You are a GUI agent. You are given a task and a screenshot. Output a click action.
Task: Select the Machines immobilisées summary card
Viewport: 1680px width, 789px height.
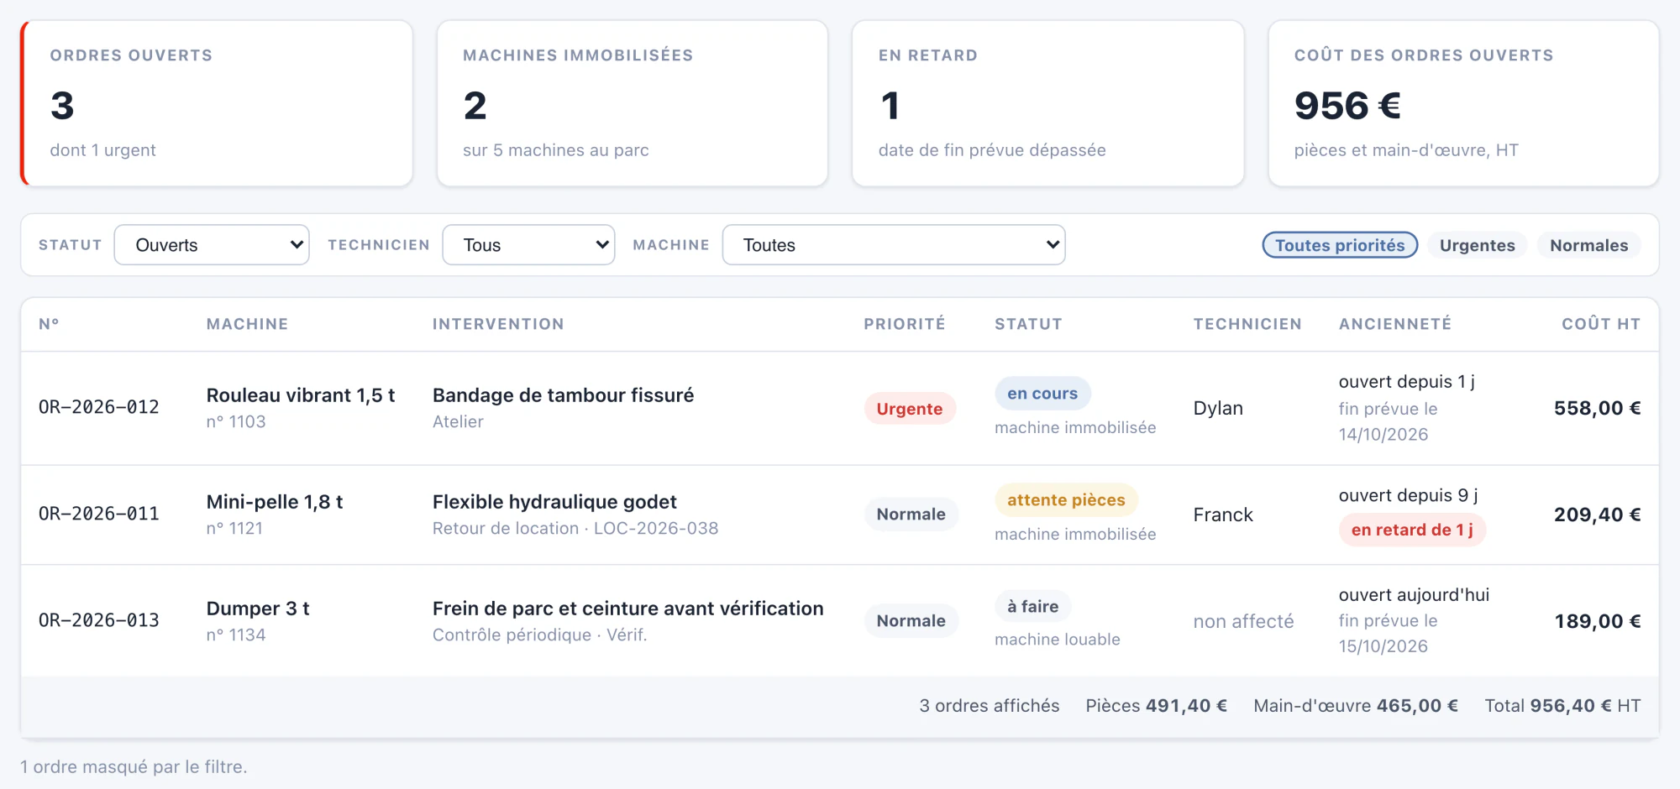pos(633,103)
